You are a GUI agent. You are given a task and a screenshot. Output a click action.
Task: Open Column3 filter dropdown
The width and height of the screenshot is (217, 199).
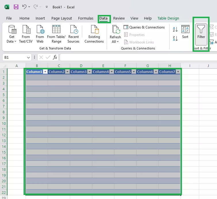pos(89,72)
